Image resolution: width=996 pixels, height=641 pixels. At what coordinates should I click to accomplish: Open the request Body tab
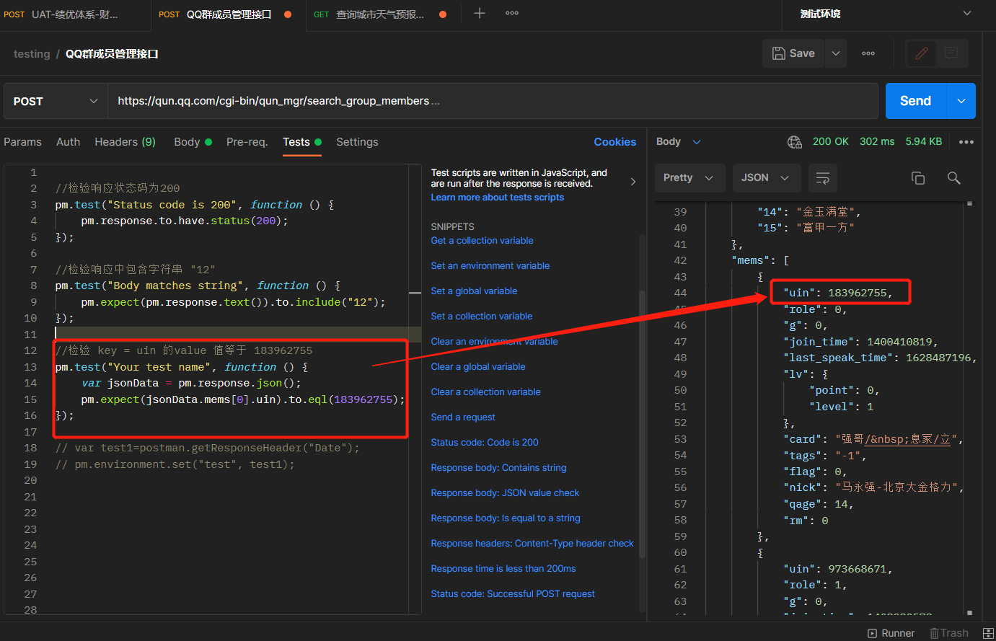tap(193, 142)
